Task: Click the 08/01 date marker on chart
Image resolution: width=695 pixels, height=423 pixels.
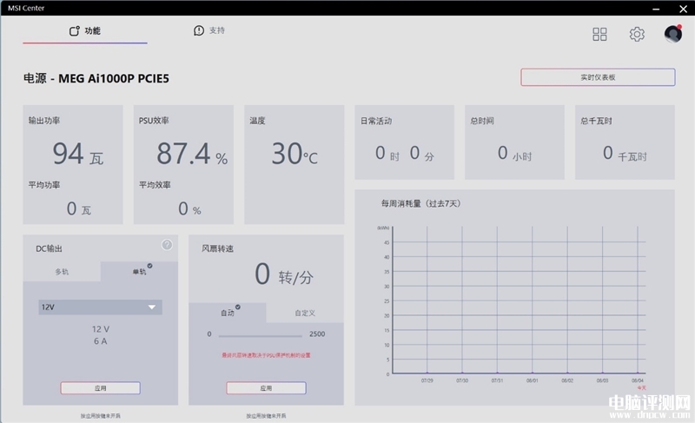Action: coord(533,380)
